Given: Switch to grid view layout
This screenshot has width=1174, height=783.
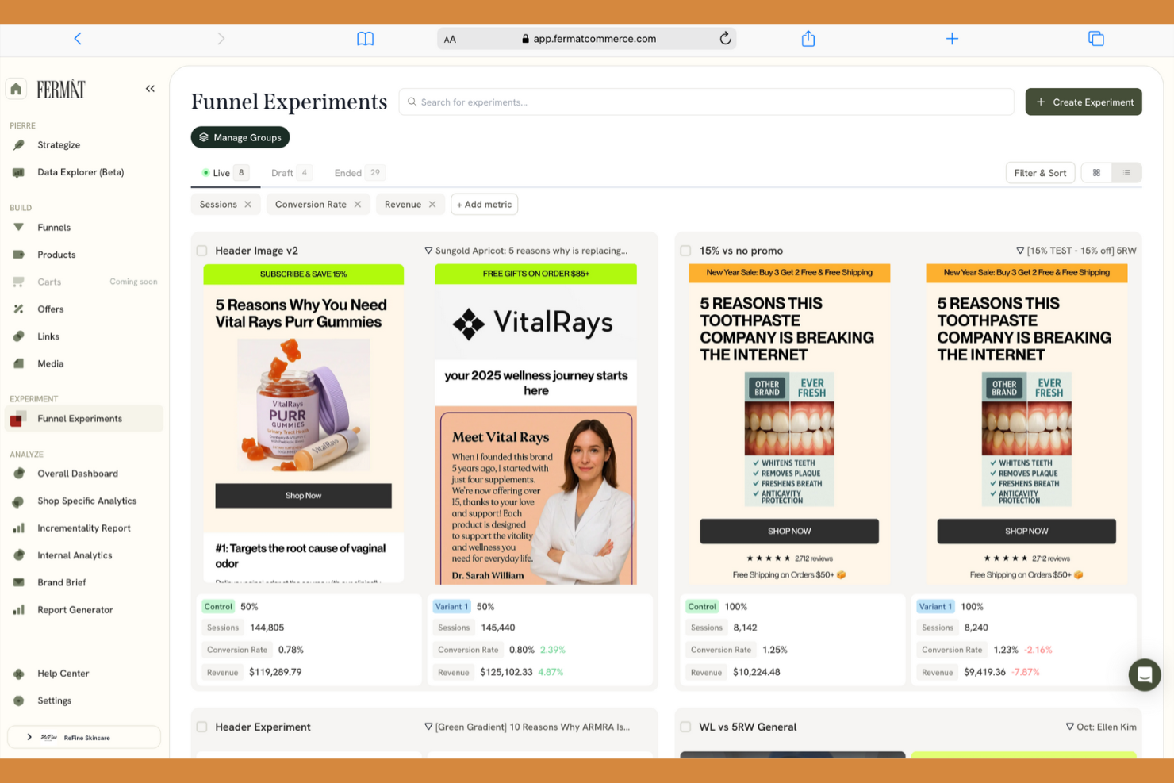Looking at the screenshot, I should click(1096, 172).
